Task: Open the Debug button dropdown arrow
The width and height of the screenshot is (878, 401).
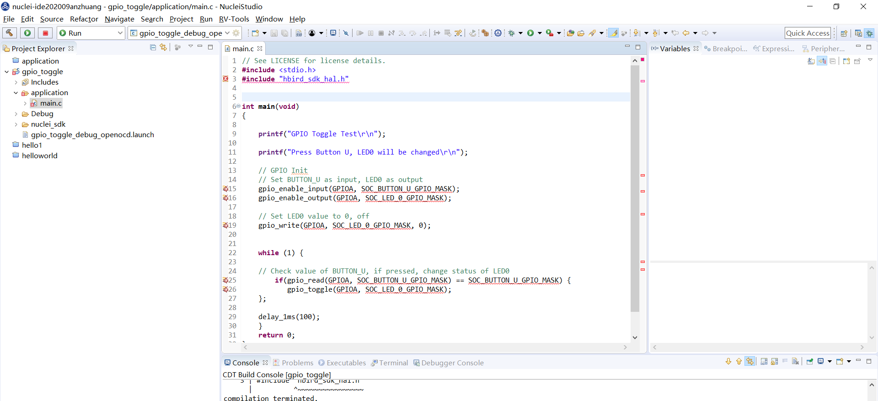Action: pyautogui.click(x=520, y=33)
